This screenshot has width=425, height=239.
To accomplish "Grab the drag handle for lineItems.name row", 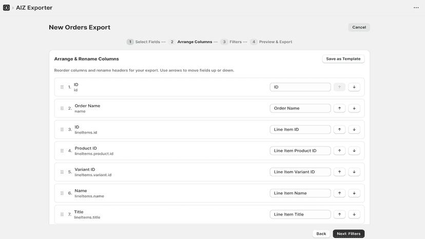I will pyautogui.click(x=62, y=193).
